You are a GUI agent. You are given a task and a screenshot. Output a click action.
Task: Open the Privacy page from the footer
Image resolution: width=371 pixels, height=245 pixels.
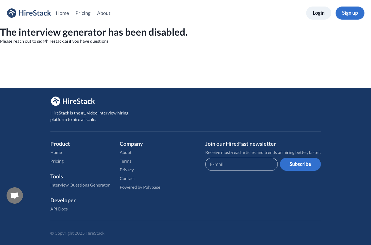coord(127,169)
